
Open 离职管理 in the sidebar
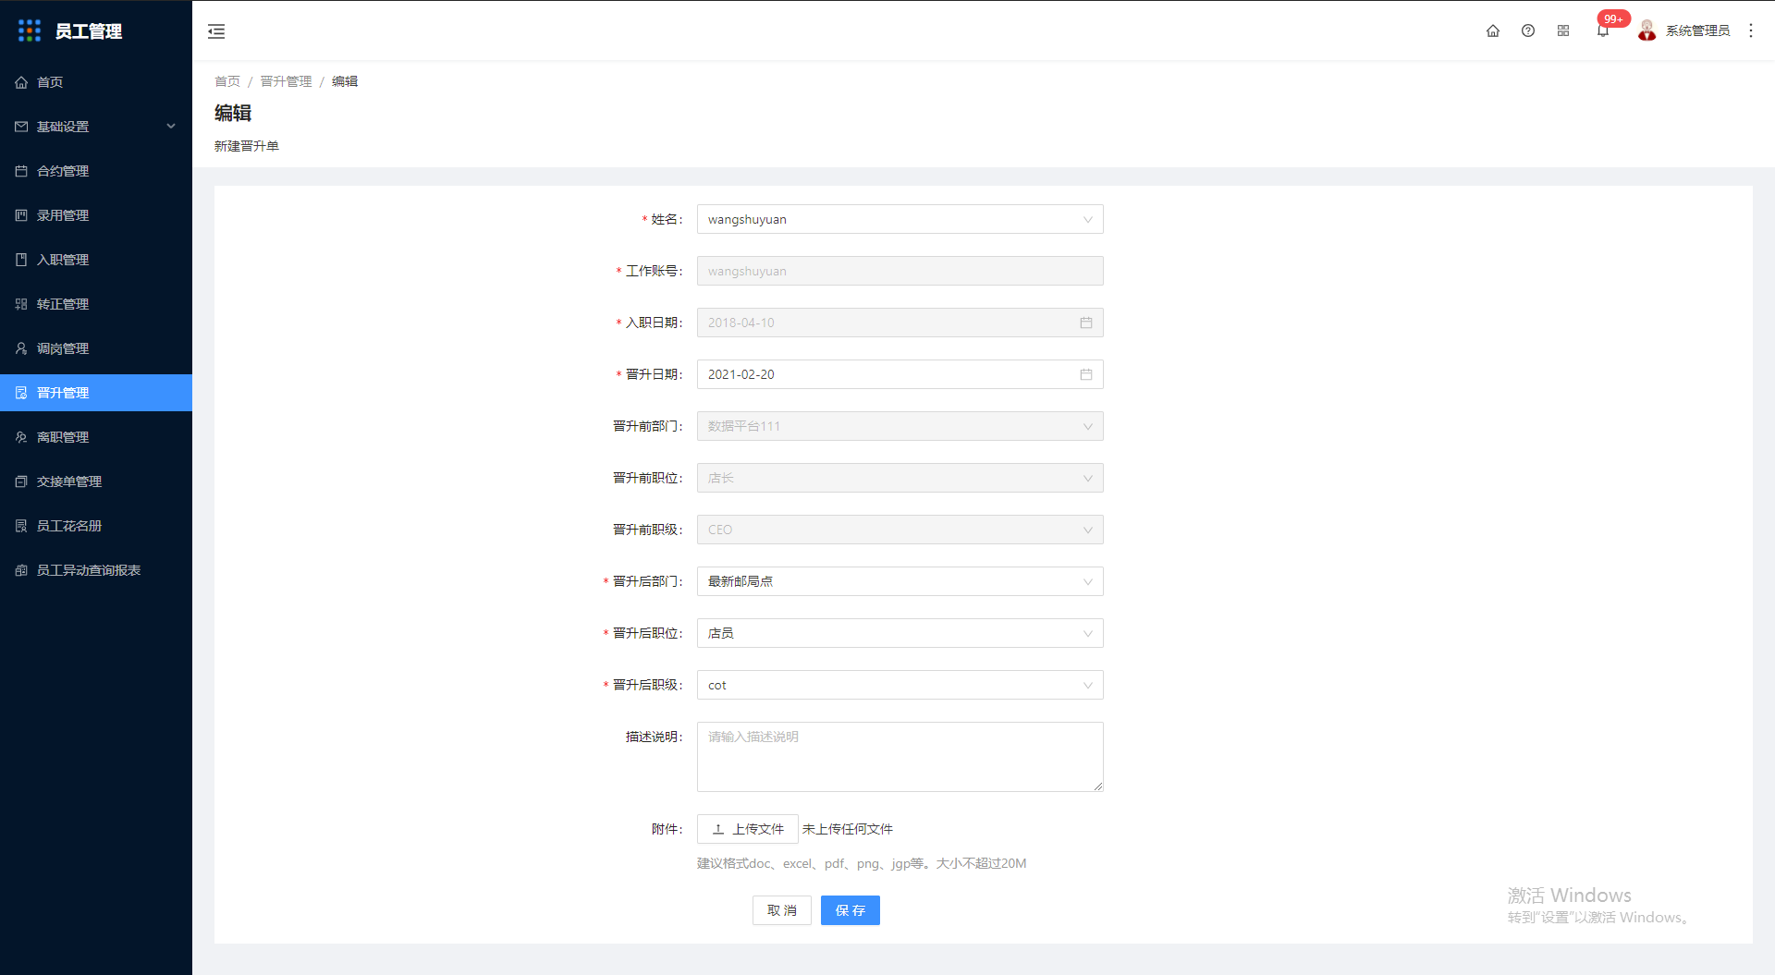click(x=96, y=437)
